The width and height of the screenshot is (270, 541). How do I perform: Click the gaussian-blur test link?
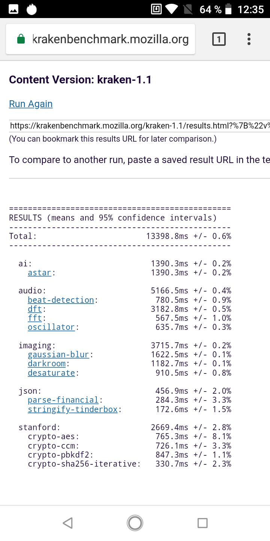tap(58, 355)
